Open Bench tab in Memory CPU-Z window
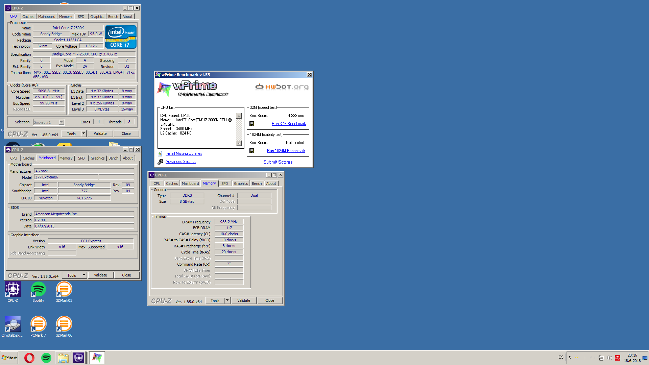Screen dimensions: 649x365 (257, 184)
